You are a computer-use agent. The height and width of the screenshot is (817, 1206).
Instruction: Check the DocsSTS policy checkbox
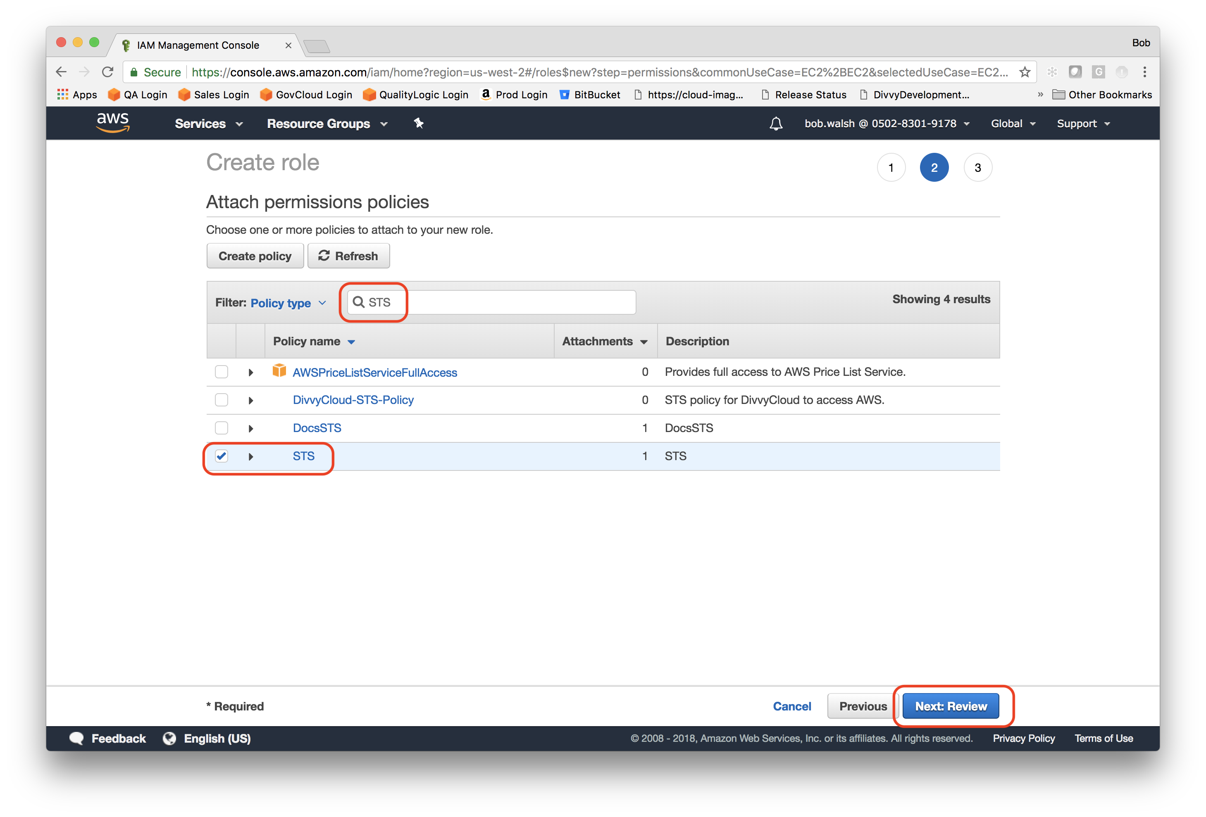tap(222, 428)
